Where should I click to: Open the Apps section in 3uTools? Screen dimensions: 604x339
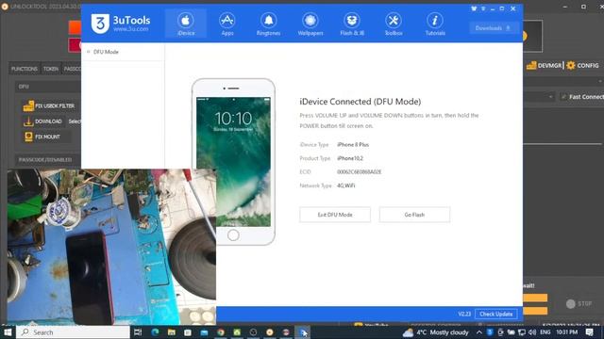(x=227, y=24)
